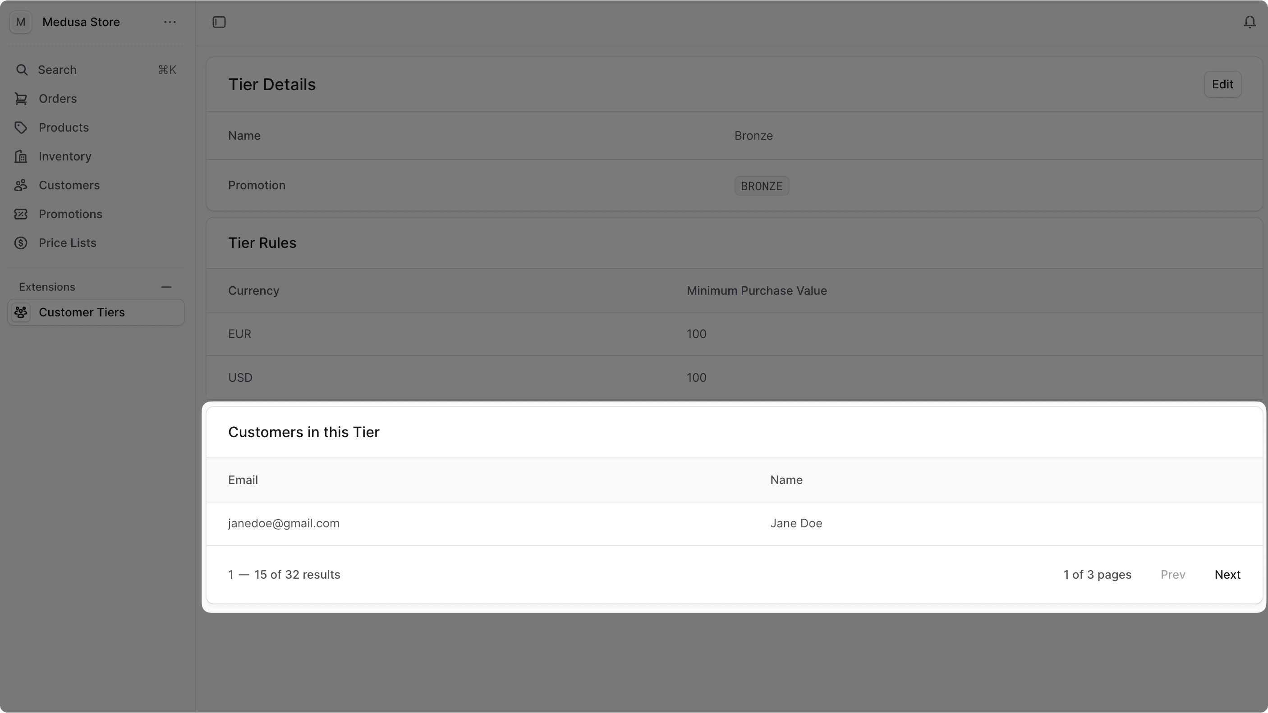
Task: Select the Customer Tiers extension icon
Action: point(22,312)
